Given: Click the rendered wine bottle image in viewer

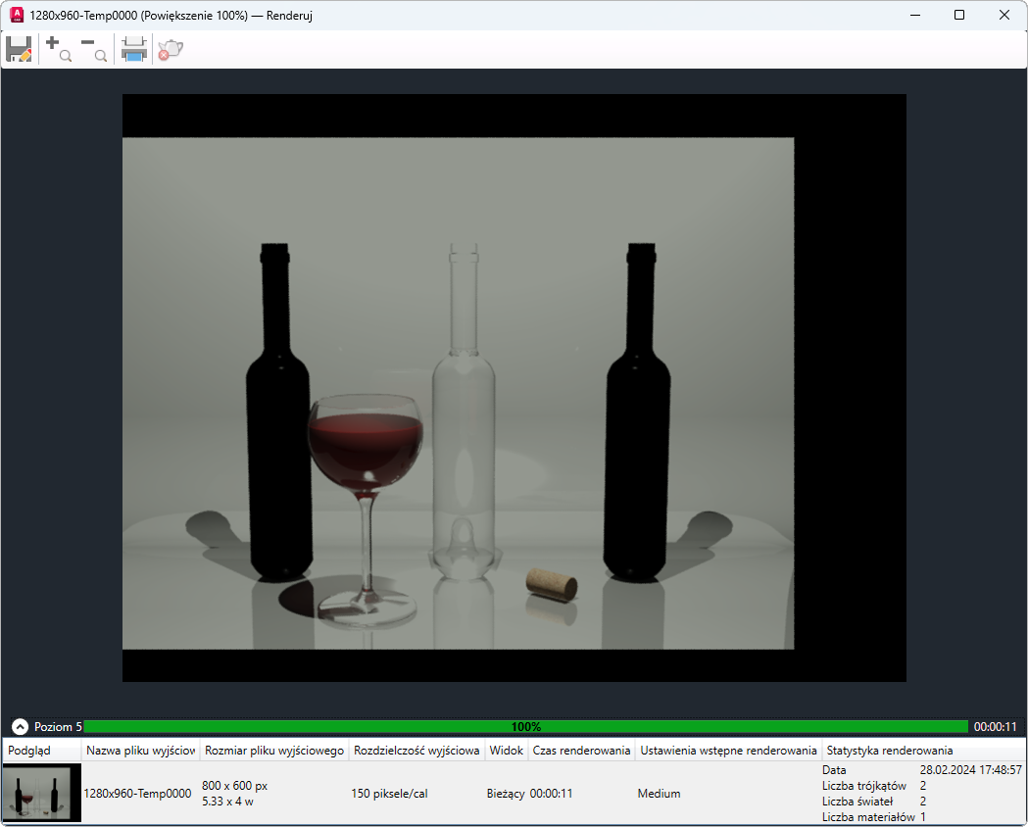Looking at the screenshot, I should (514, 388).
